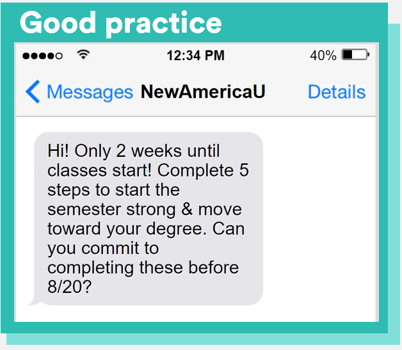
Task: Select the "Good practice" heading
Action: click(x=121, y=23)
